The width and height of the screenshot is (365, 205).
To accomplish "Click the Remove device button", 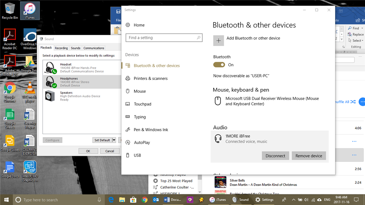I will (x=309, y=156).
